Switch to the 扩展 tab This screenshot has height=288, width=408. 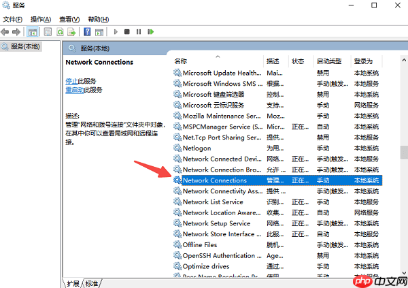click(x=73, y=283)
